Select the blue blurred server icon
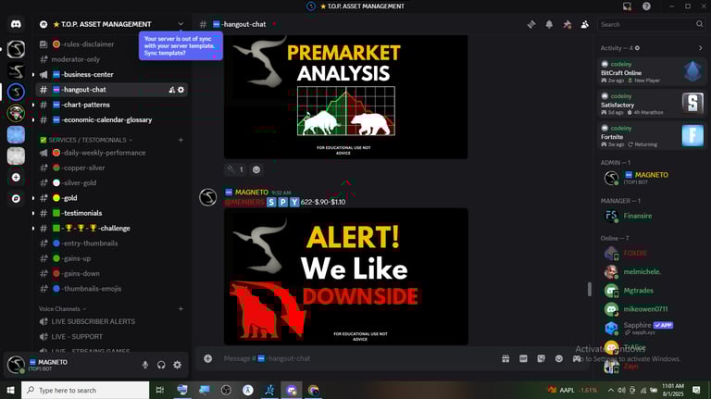 click(x=16, y=134)
